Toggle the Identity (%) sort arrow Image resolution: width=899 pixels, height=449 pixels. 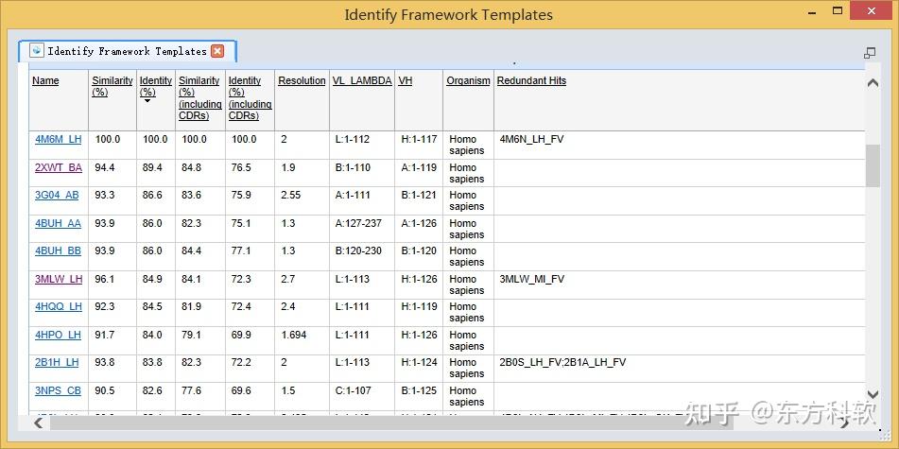click(147, 101)
